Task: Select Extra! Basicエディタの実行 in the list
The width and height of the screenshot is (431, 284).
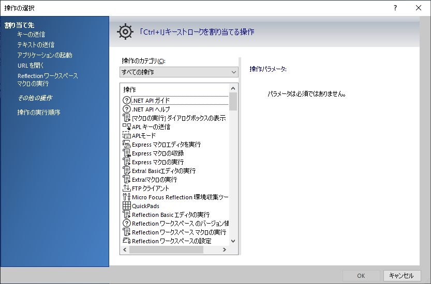Action: point(164,171)
